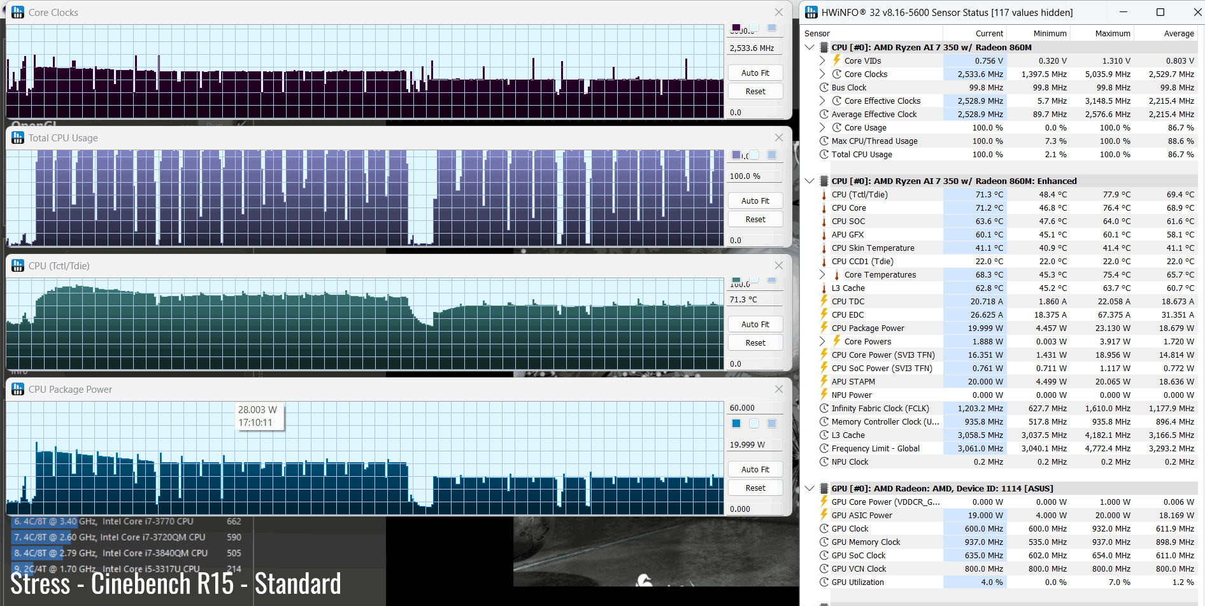Screen dimensions: 1205x606
Task: Click Reset in CPU Package Power graph
Action: coord(755,488)
